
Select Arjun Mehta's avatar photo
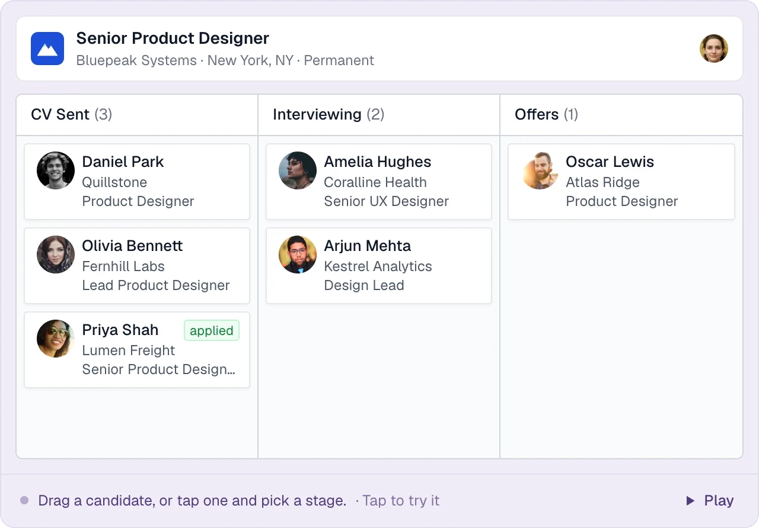298,255
